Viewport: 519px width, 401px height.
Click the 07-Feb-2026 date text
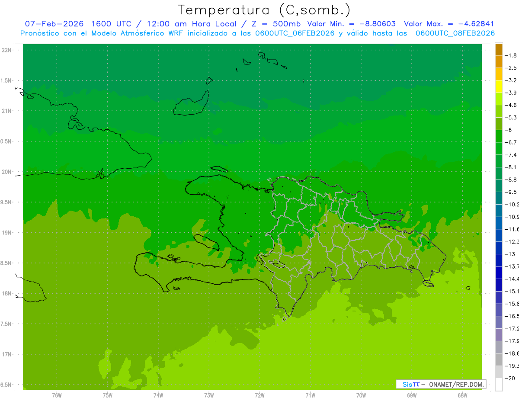pyautogui.click(x=54, y=24)
